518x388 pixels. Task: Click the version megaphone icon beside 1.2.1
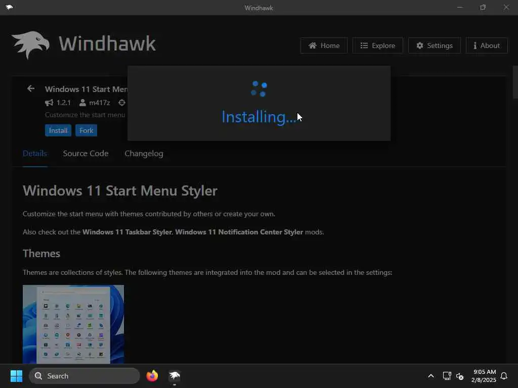point(49,103)
